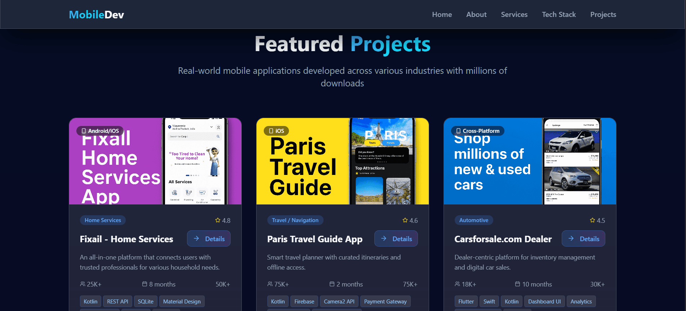Click the phone icon in the iOS badge

coord(271,131)
